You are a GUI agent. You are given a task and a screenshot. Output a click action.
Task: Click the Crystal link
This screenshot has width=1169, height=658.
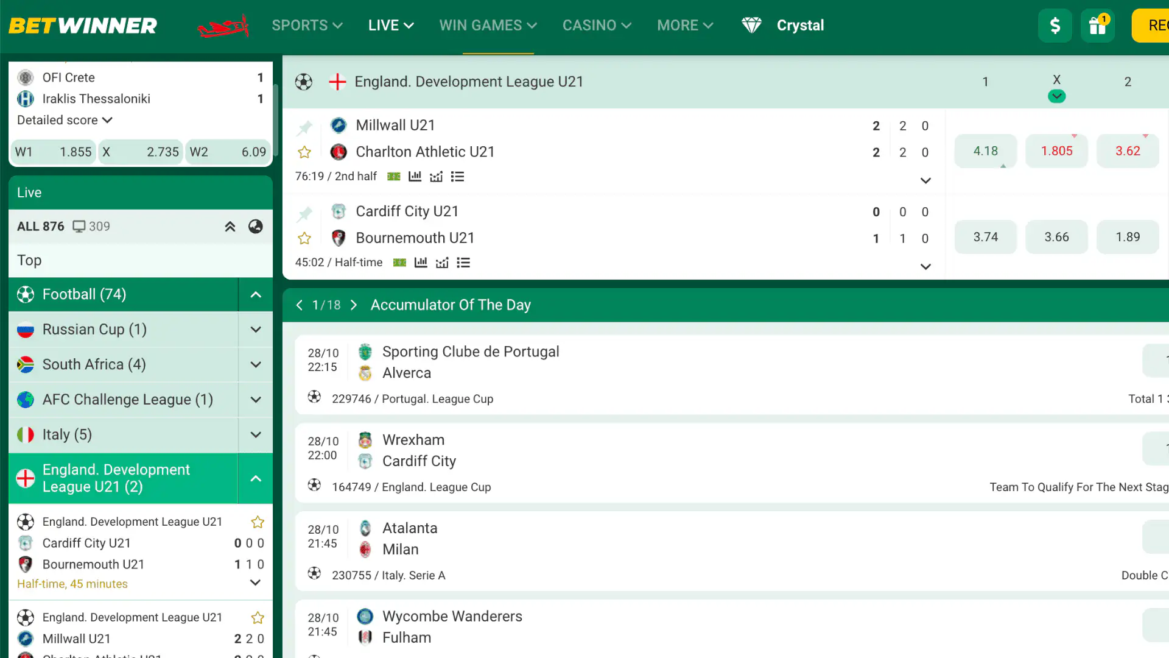point(799,26)
